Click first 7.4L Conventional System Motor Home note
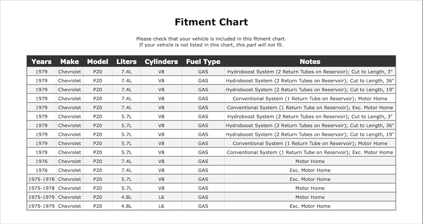The height and width of the screenshot is (224, 423). coord(310,98)
